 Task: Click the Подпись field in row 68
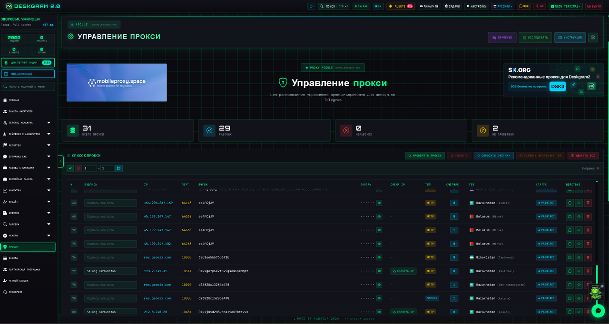coord(110,203)
